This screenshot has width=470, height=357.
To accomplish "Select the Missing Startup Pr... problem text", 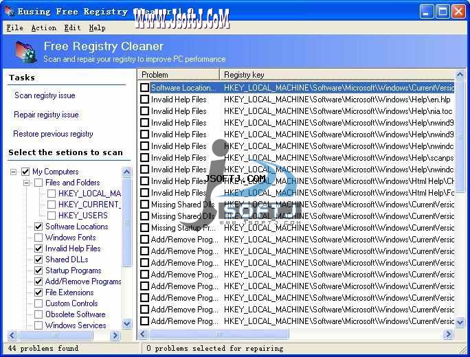I will pos(183,228).
